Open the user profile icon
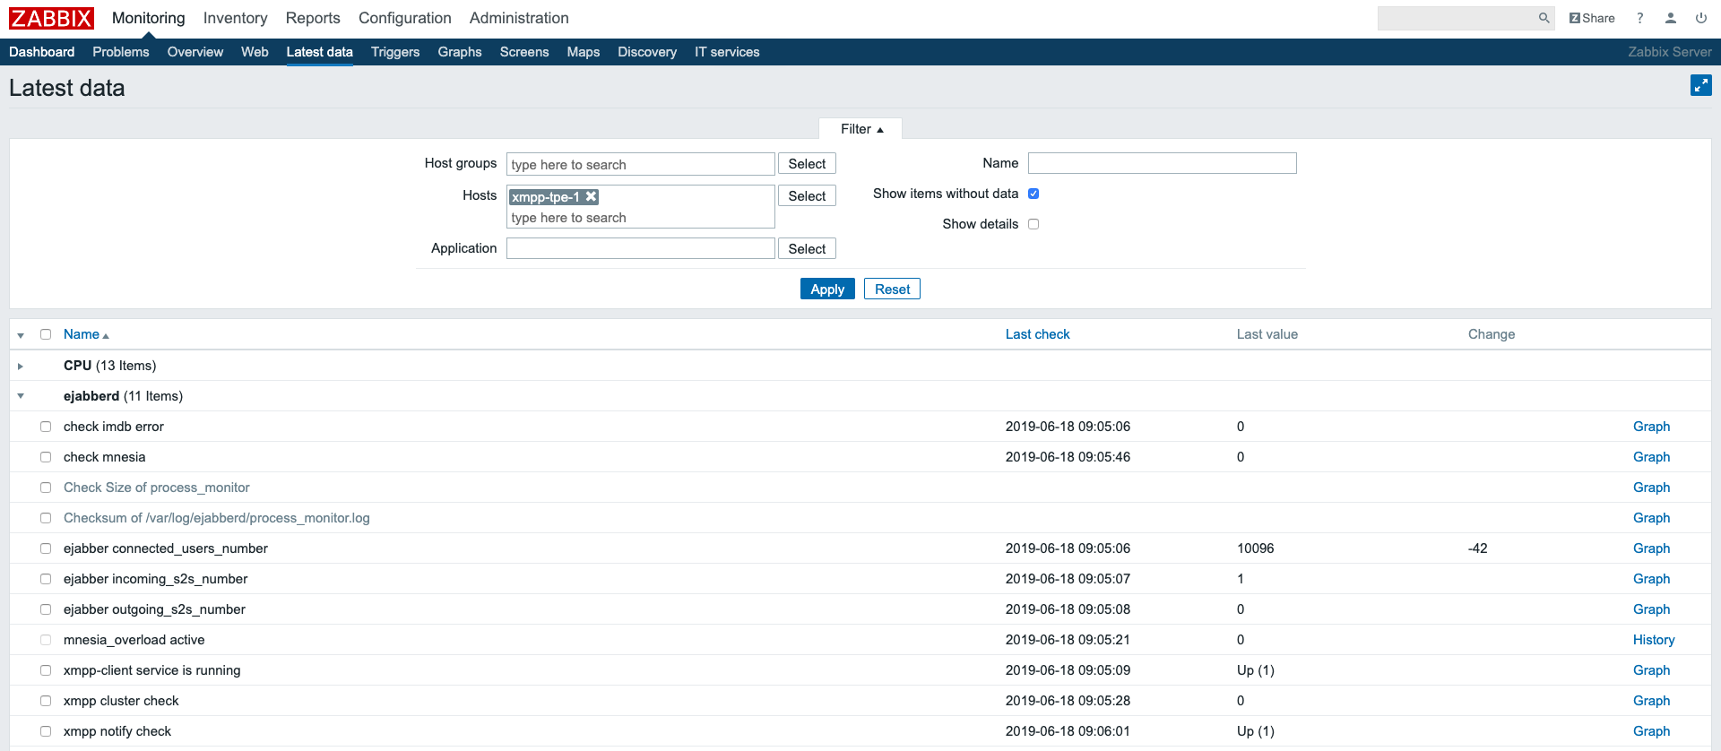Image resolution: width=1721 pixels, height=751 pixels. pos(1670,18)
